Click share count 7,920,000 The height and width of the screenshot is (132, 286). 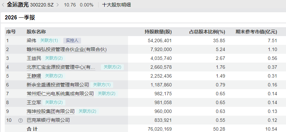pos(161,50)
